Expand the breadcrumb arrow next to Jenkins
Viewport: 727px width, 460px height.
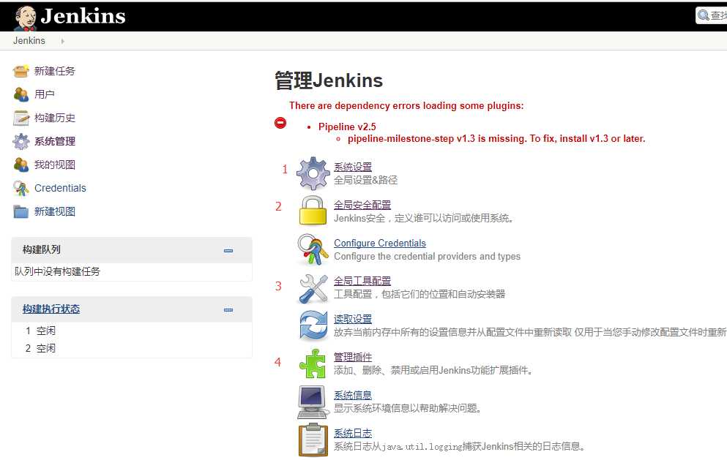tap(62, 41)
